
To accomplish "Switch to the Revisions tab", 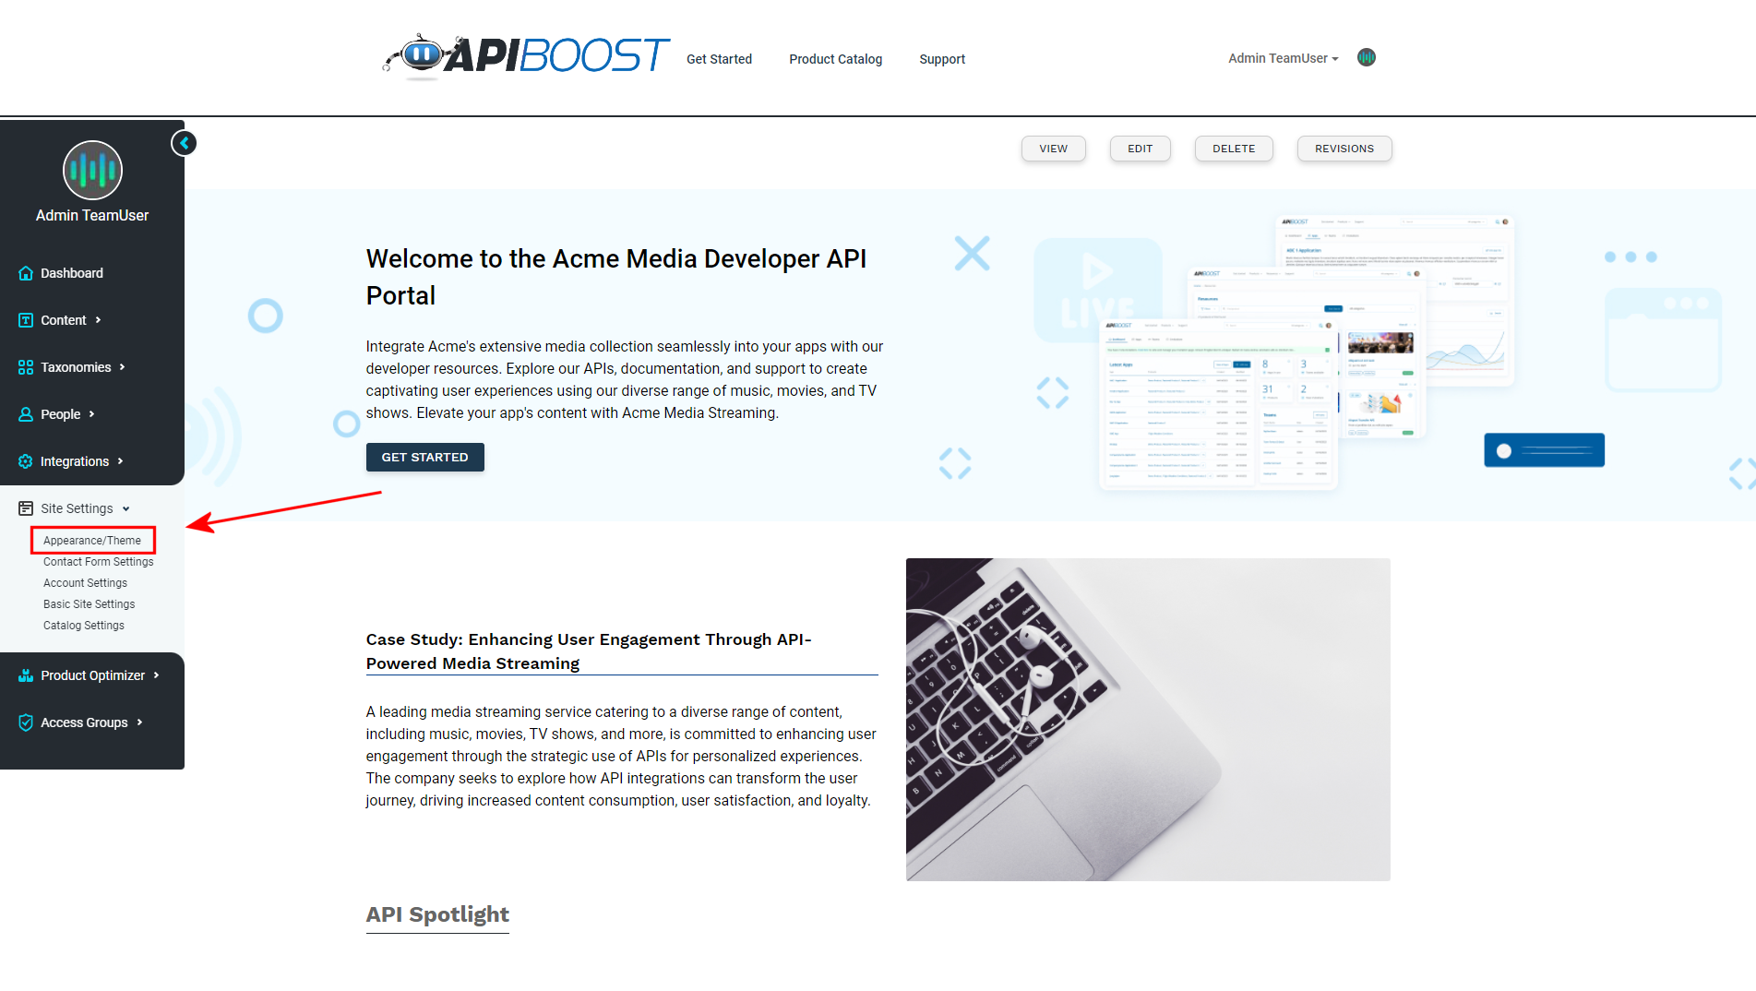I will [1344, 149].
